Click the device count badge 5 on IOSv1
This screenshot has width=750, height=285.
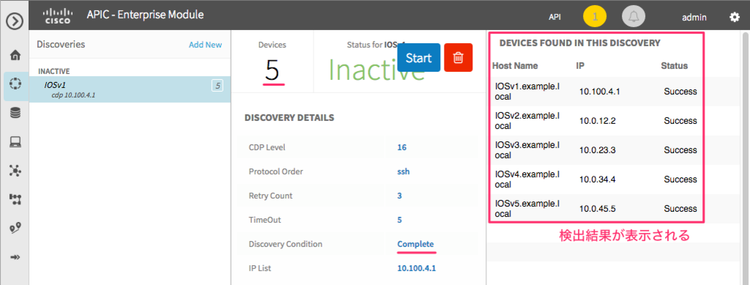(x=218, y=86)
